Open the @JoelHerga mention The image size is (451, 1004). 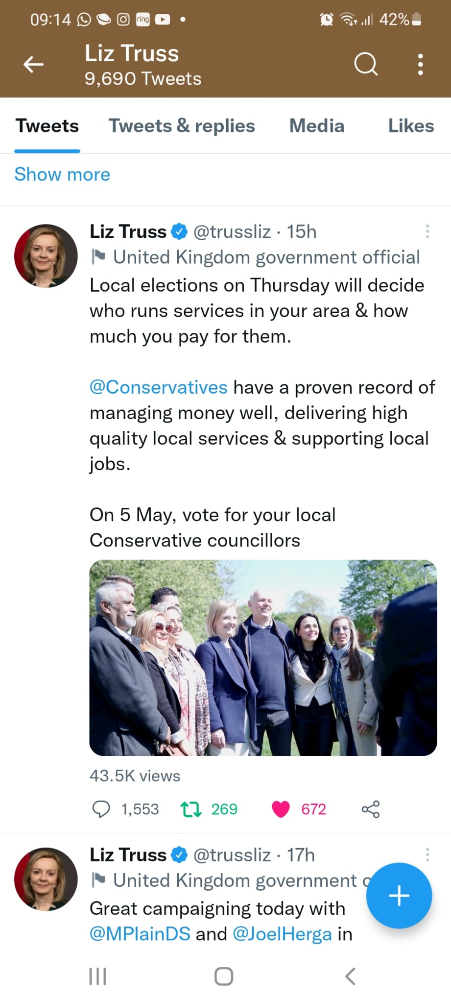pos(282,934)
